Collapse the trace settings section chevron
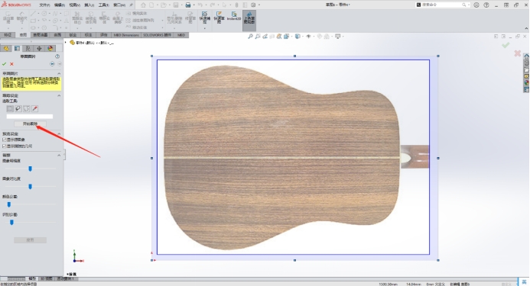530x286 pixels. [59, 96]
